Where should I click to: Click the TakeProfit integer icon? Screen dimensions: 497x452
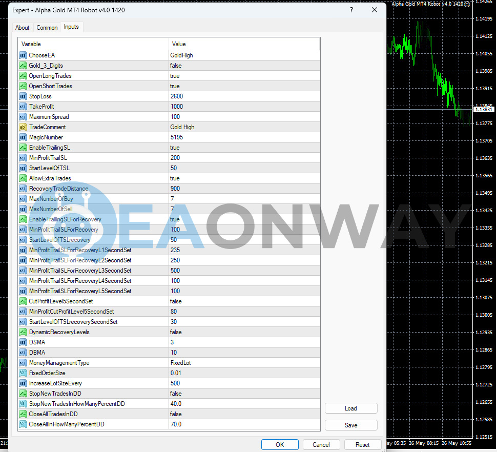coord(23,107)
